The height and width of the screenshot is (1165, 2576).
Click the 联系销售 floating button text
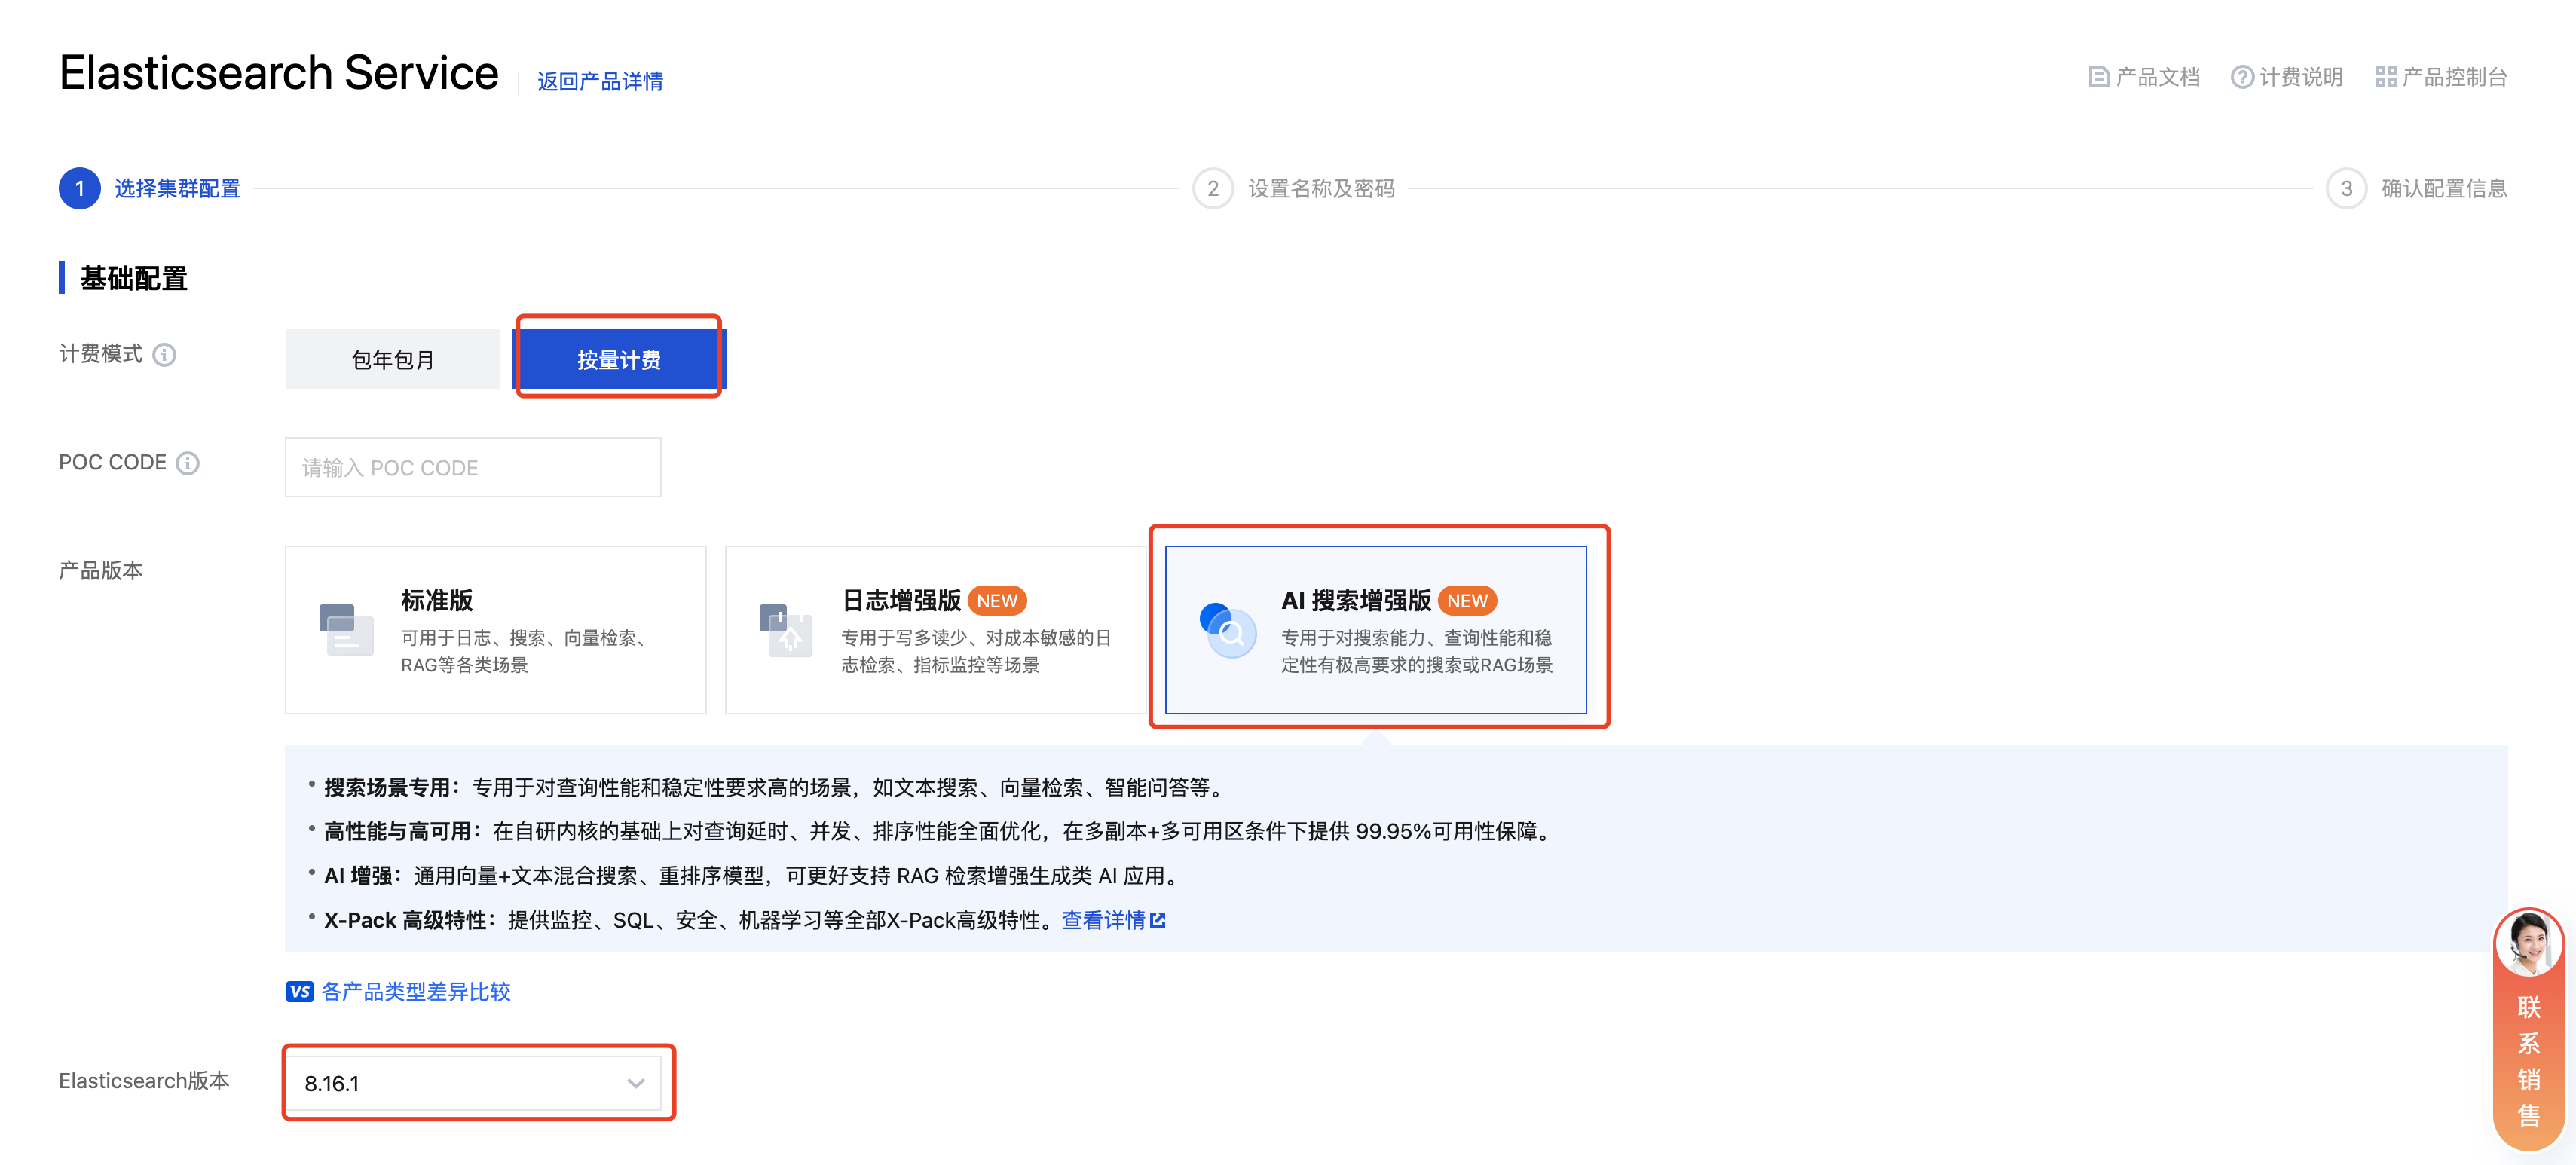coord(2529,1061)
